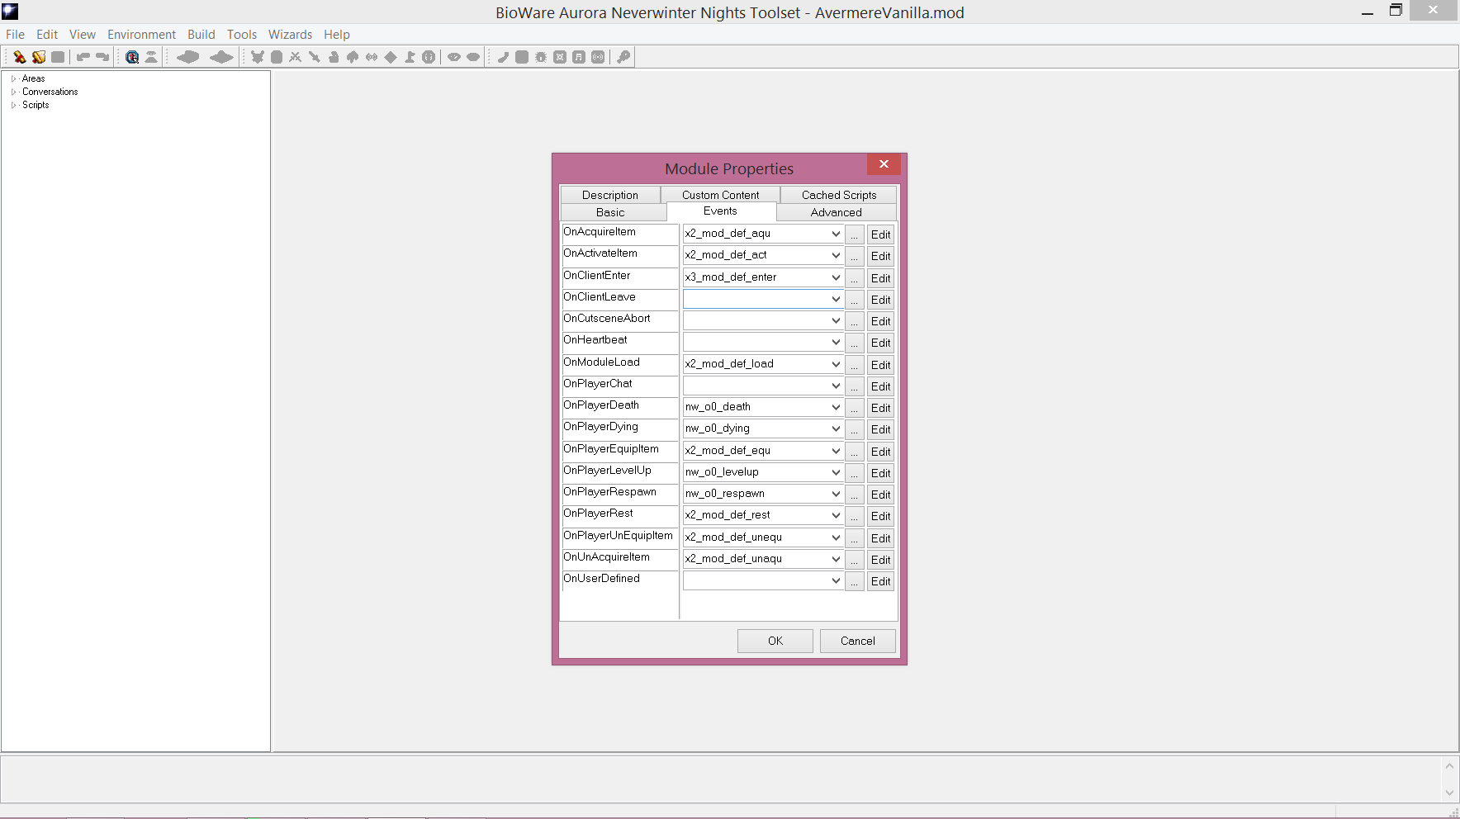Switch to the Description tab
The image size is (1460, 819).
(x=610, y=195)
